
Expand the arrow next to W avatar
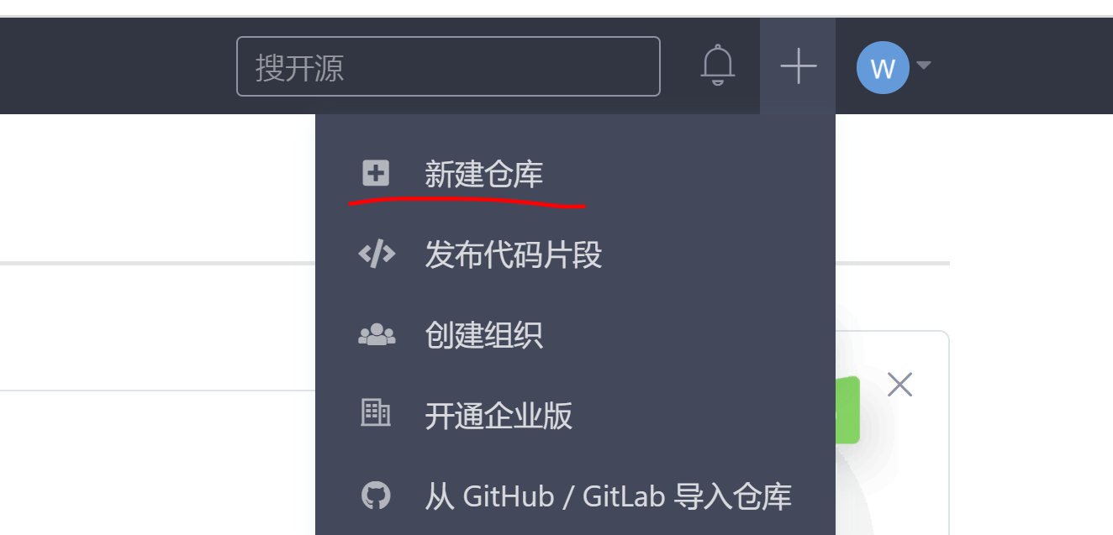[923, 66]
